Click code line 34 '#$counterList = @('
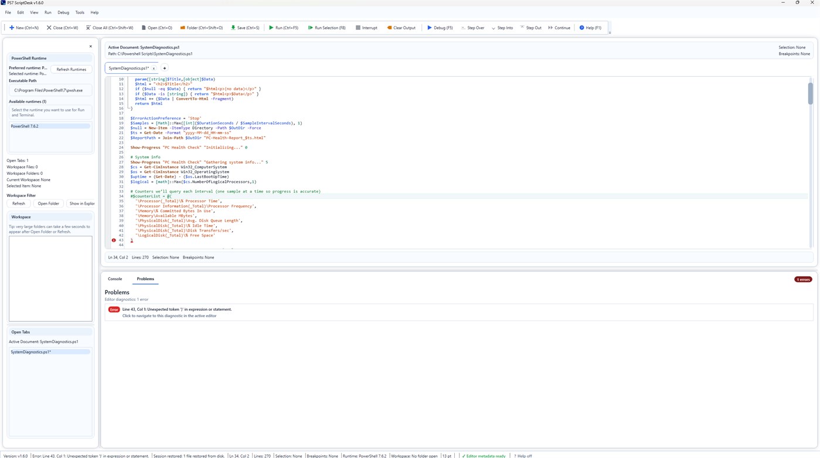Screen dimensions: 820x458 click(151, 196)
